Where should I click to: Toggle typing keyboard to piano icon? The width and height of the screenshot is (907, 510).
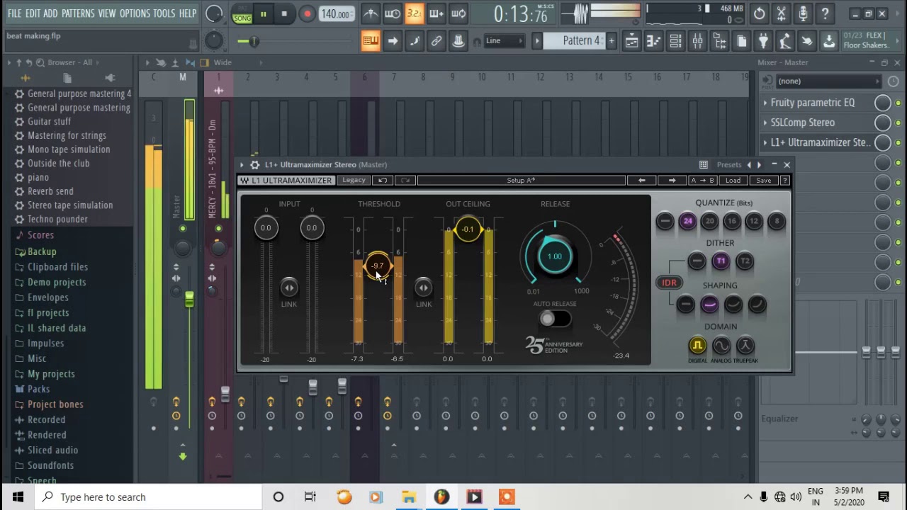[371, 41]
